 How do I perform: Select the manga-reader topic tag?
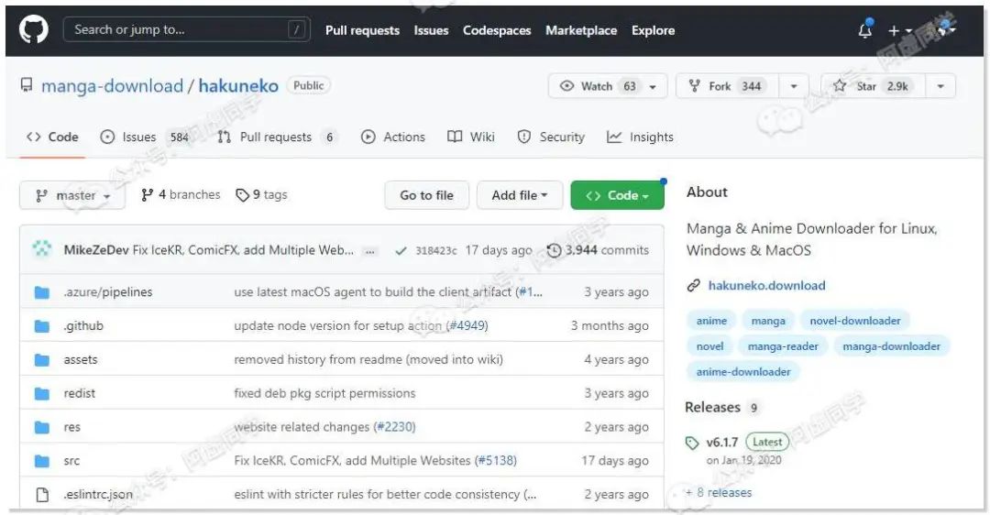pyautogui.click(x=783, y=346)
